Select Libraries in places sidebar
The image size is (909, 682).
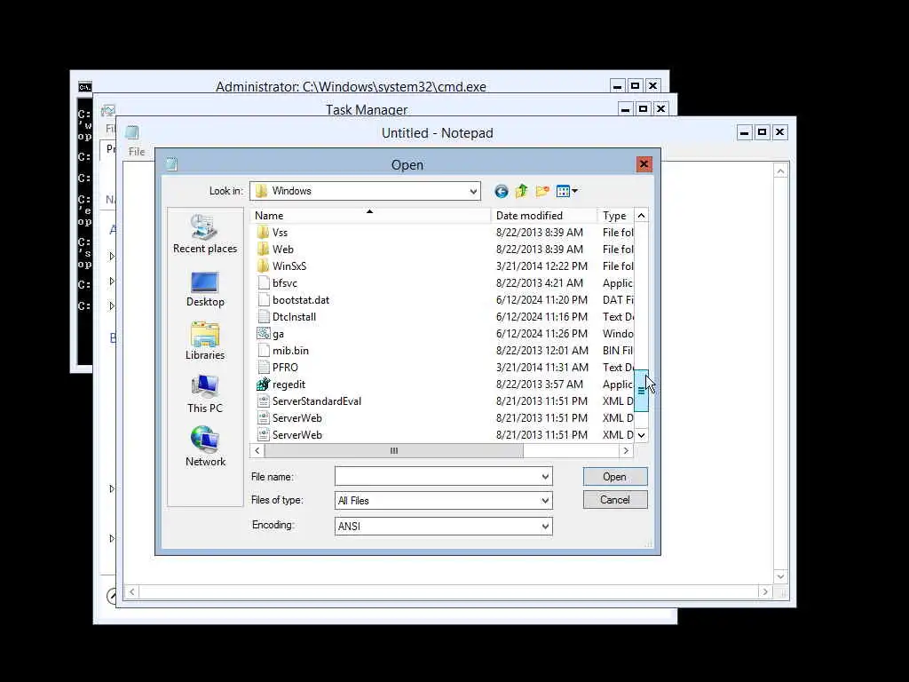[205, 342]
